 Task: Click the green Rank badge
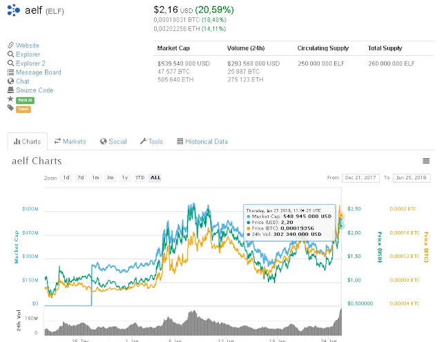(x=25, y=100)
